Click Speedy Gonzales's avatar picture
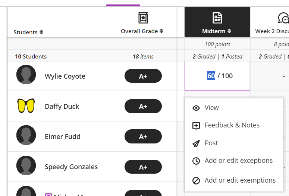 pos(26,166)
